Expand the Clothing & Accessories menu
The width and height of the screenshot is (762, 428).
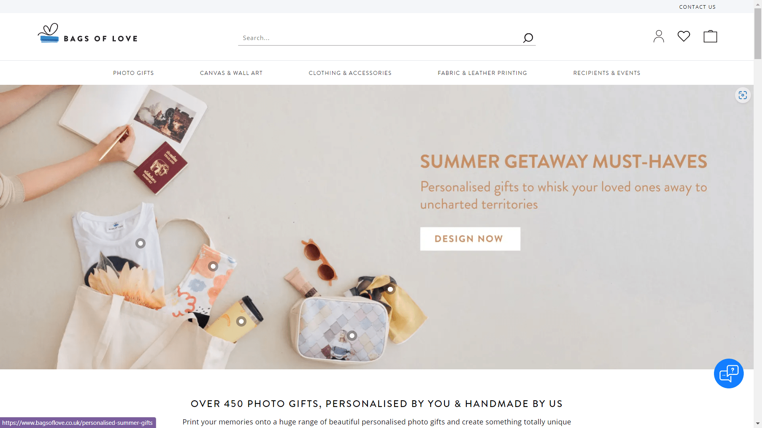click(350, 73)
